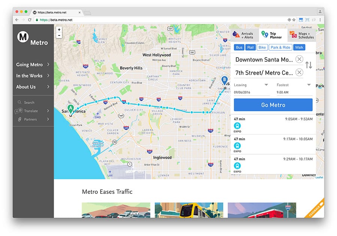This screenshot has height=236, width=337.
Task: Click the Expo icon in the 9:05AM trip
Action: [237, 125]
